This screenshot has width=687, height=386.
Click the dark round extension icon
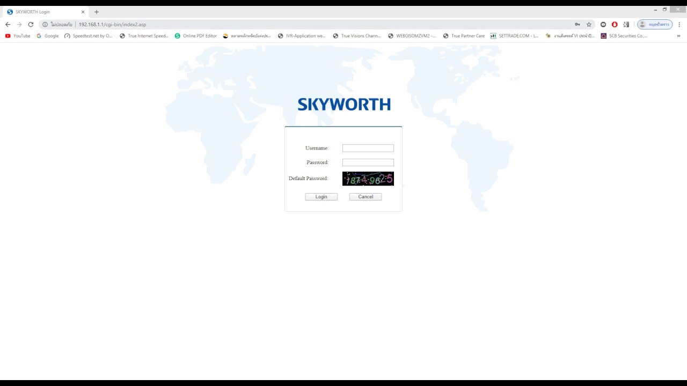click(603, 25)
